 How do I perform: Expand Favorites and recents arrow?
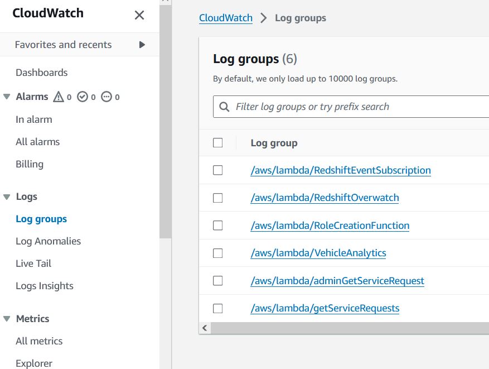tap(142, 45)
